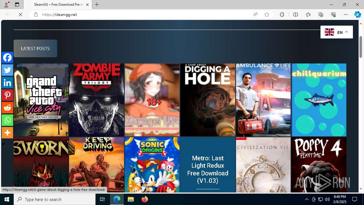This screenshot has height=205, width=364.
Task: Open Settings and more ellipsis menu
Action: (x=346, y=15)
